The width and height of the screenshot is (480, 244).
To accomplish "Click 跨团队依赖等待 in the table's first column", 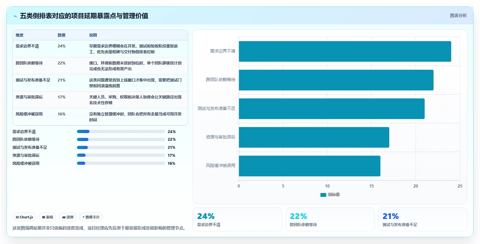I will [x=29, y=63].
